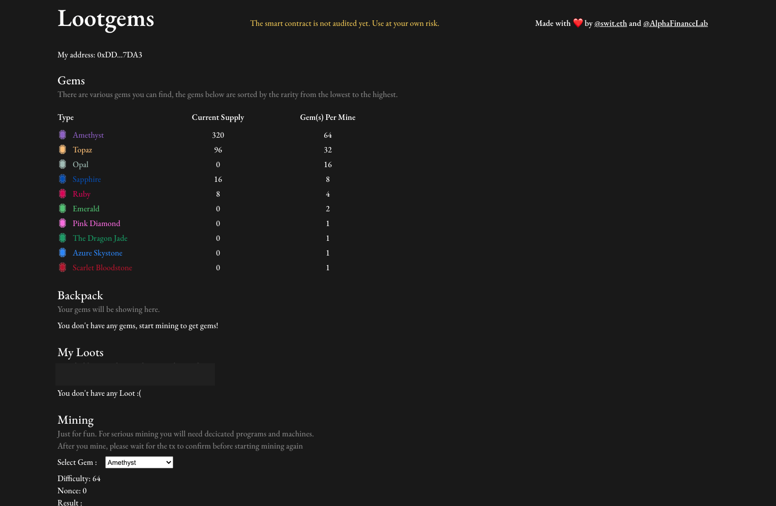Click the Azure Skystone gem icon

63,252
